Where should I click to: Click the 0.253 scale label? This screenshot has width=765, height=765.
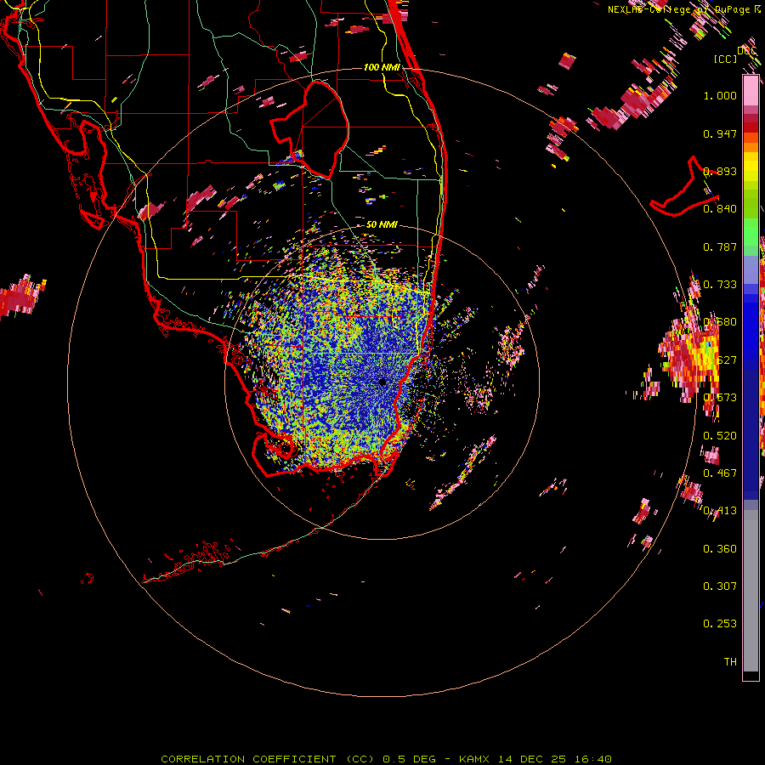click(720, 624)
